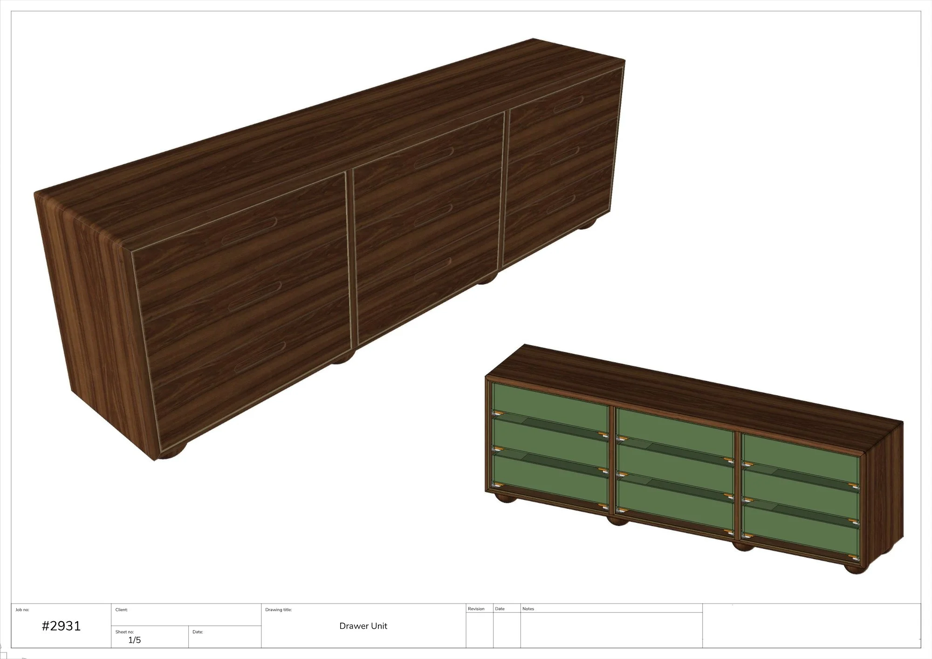The height and width of the screenshot is (659, 932).
Task: Click the Drawer Unit drawing title
Action: tap(363, 626)
